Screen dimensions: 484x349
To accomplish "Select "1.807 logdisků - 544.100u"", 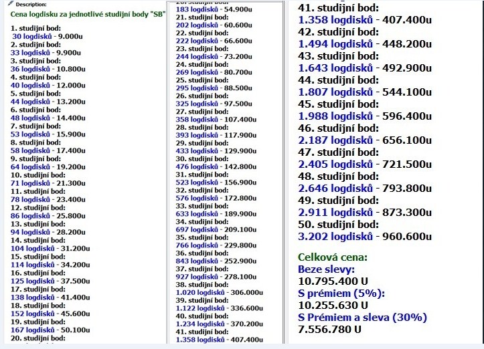I will (365, 92).
